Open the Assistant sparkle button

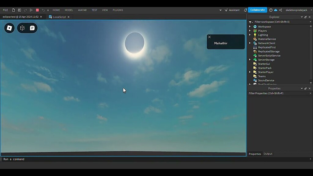point(232,10)
